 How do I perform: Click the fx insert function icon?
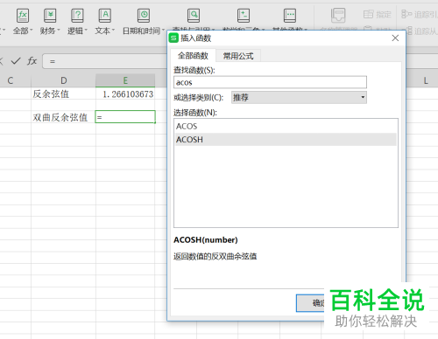coord(32,61)
